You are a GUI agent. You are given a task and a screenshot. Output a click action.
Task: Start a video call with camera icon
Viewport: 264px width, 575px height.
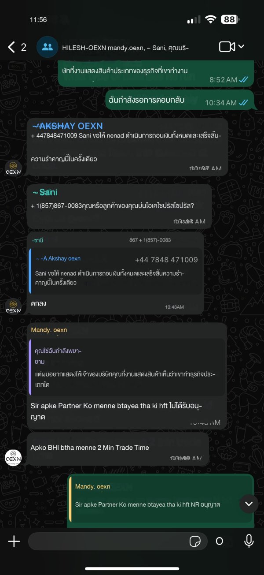click(227, 47)
